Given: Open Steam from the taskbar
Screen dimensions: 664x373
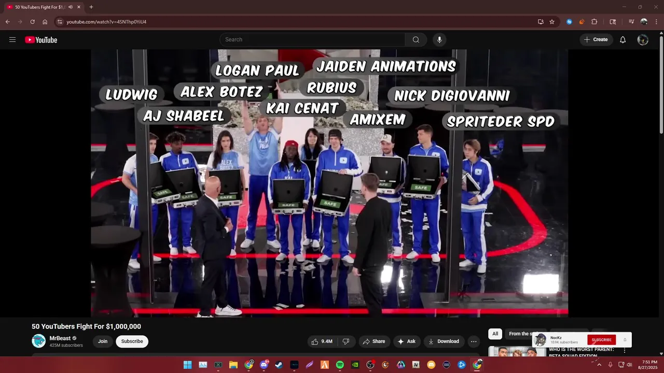Looking at the screenshot, I should coord(279,365).
